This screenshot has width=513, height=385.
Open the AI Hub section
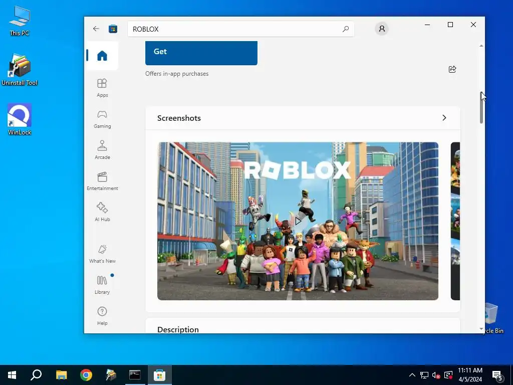coord(102,212)
